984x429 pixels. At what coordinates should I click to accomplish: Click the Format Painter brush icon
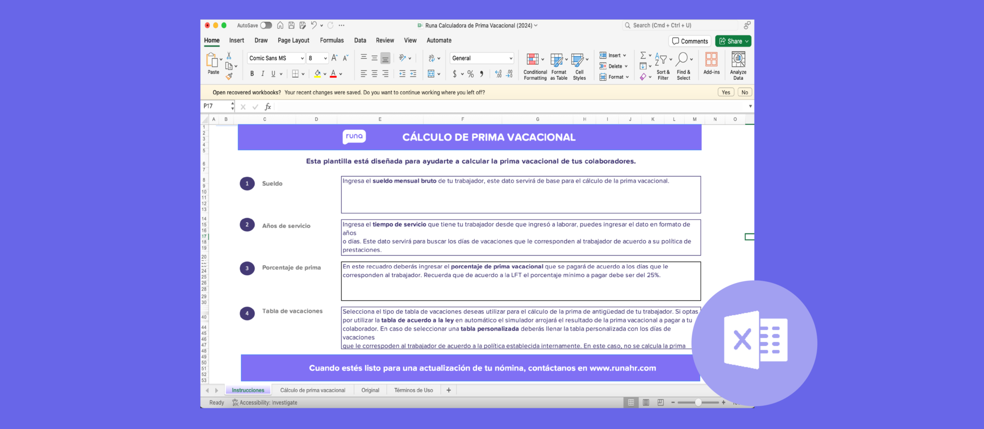[x=229, y=76]
